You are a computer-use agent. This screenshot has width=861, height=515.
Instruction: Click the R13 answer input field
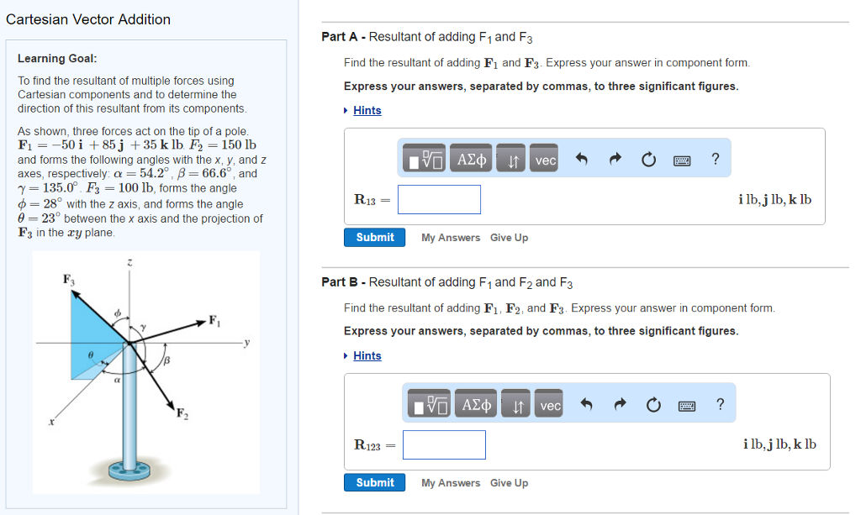(439, 199)
